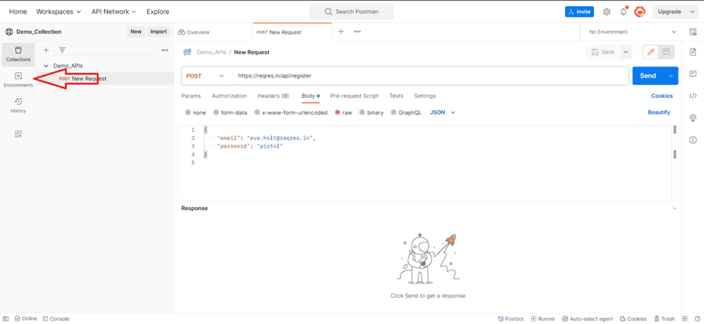Switch to the Settings tab
The height and width of the screenshot is (324, 704).
pyautogui.click(x=425, y=96)
